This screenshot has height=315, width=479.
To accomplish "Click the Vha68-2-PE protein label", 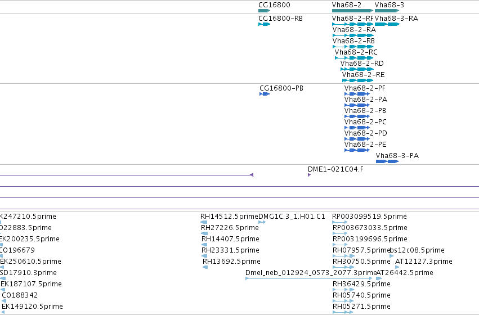I will (365, 145).
